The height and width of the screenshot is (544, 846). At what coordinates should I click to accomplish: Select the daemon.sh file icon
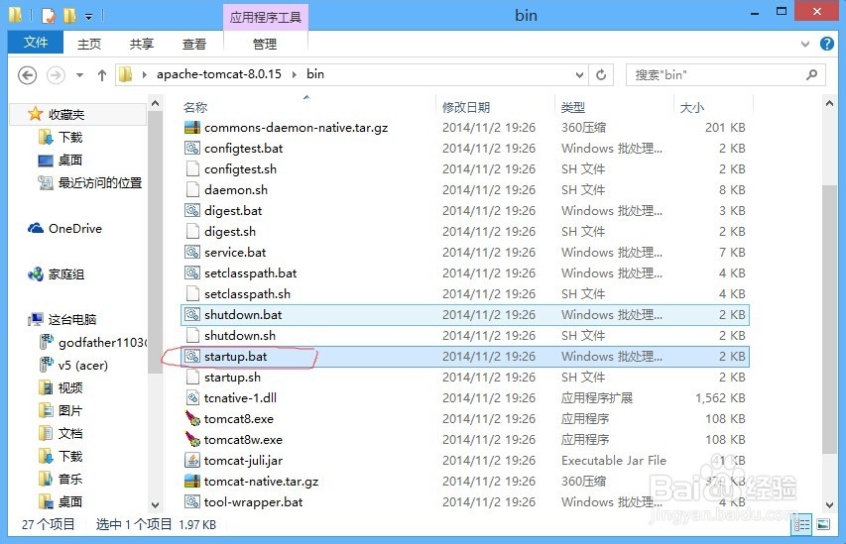(x=192, y=190)
